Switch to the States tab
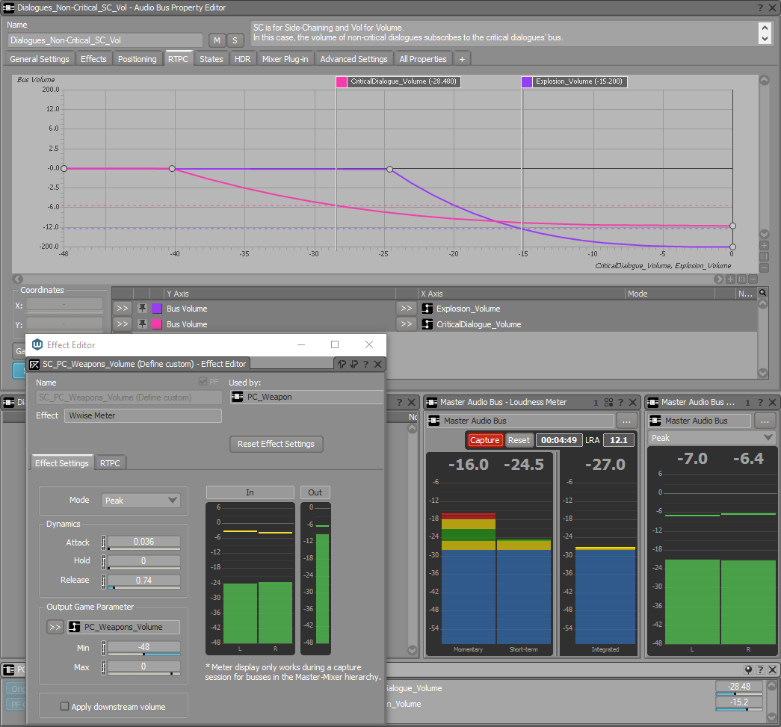The height and width of the screenshot is (727, 781). coord(212,59)
